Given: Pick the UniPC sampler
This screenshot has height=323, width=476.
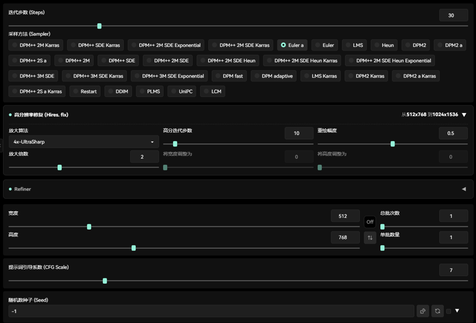Looking at the screenshot, I should (x=181, y=92).
